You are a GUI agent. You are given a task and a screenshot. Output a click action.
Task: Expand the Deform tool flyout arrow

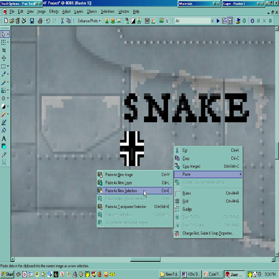[x=8, y=42]
